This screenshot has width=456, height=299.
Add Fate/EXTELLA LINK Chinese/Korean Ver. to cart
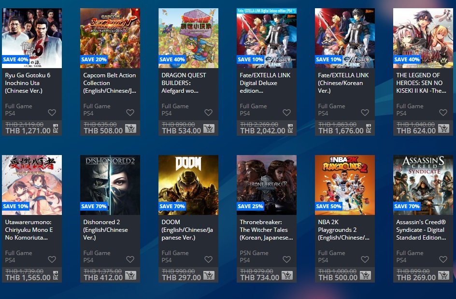369,128
